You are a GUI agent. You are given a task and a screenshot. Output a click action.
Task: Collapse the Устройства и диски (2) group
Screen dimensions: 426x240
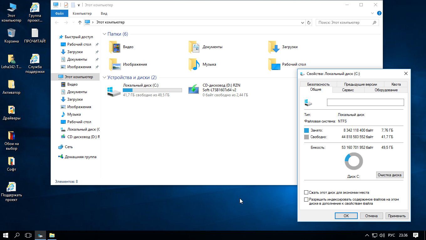(104, 77)
